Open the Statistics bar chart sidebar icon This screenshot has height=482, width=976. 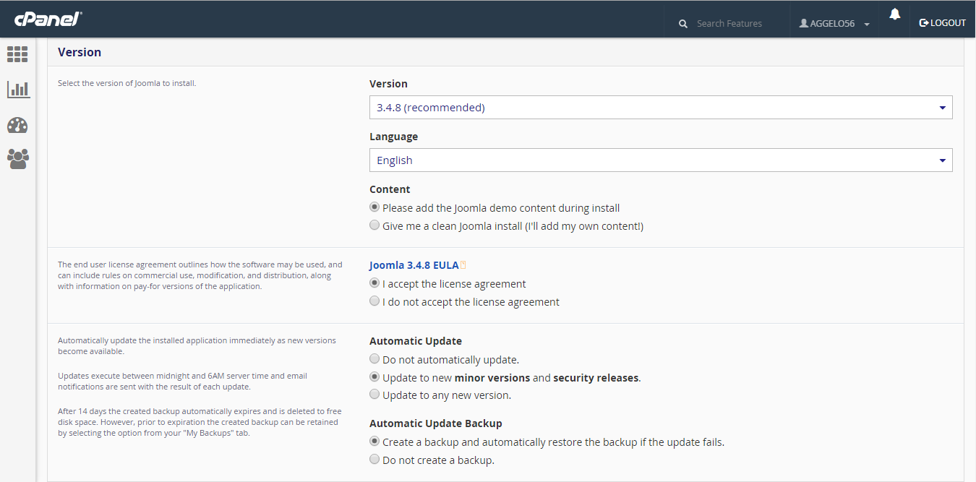18,90
